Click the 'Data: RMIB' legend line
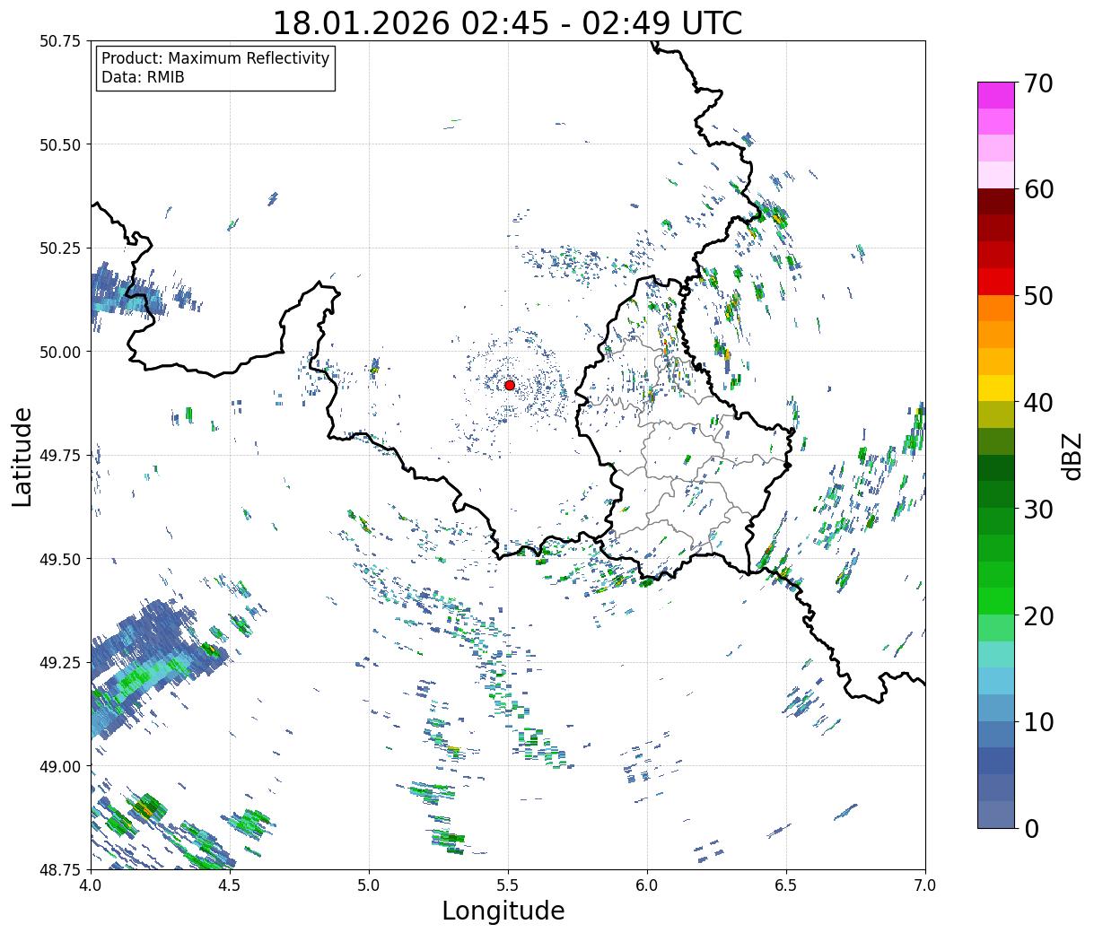Image resolution: width=1094 pixels, height=933 pixels. coord(143,77)
